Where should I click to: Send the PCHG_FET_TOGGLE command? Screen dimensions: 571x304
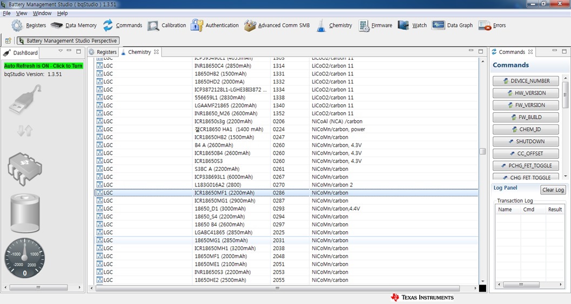click(x=526, y=165)
